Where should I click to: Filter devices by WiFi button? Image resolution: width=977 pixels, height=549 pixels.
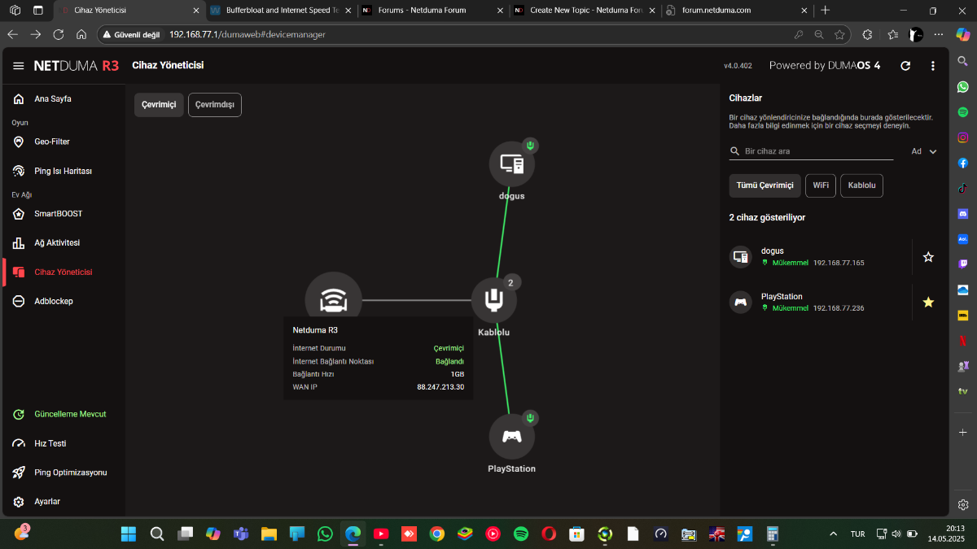821,185
